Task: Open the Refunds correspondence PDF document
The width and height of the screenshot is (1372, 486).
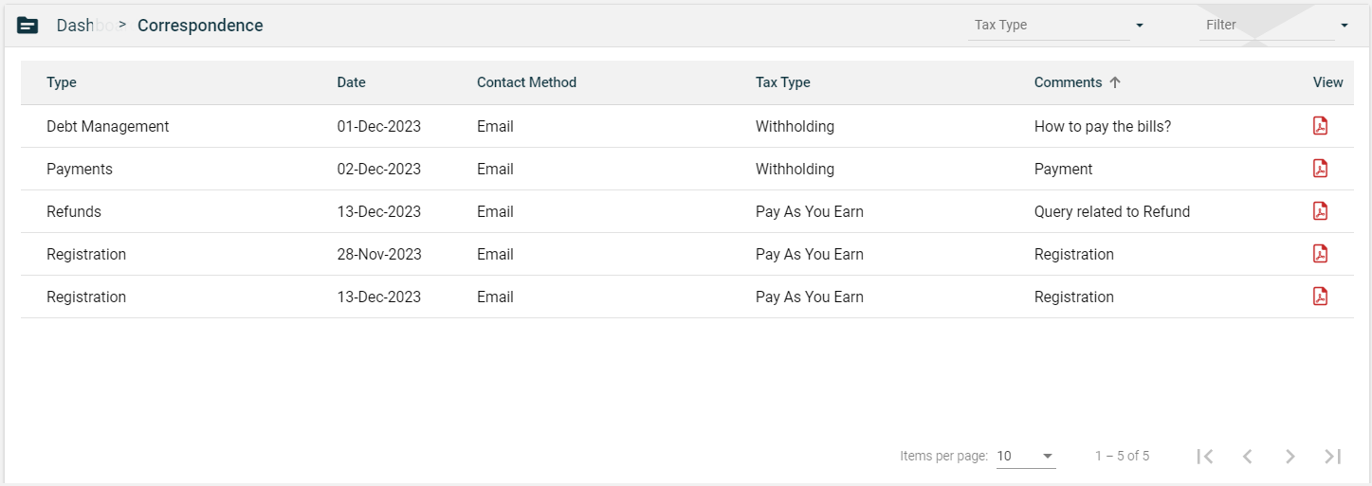Action: [x=1320, y=211]
